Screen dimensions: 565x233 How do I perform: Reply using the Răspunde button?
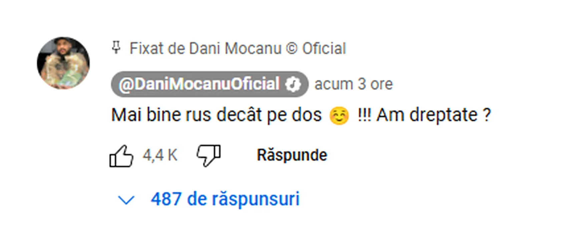click(x=292, y=155)
